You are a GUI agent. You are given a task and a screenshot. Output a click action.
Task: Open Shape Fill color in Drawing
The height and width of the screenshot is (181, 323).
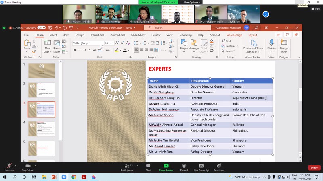coord(212,41)
